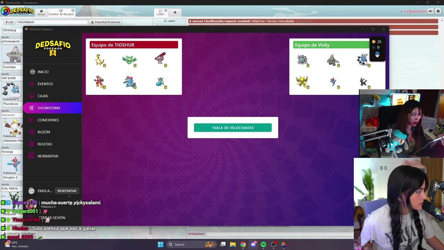
Task: Click the COMODINES card icon
Action: click(32, 120)
